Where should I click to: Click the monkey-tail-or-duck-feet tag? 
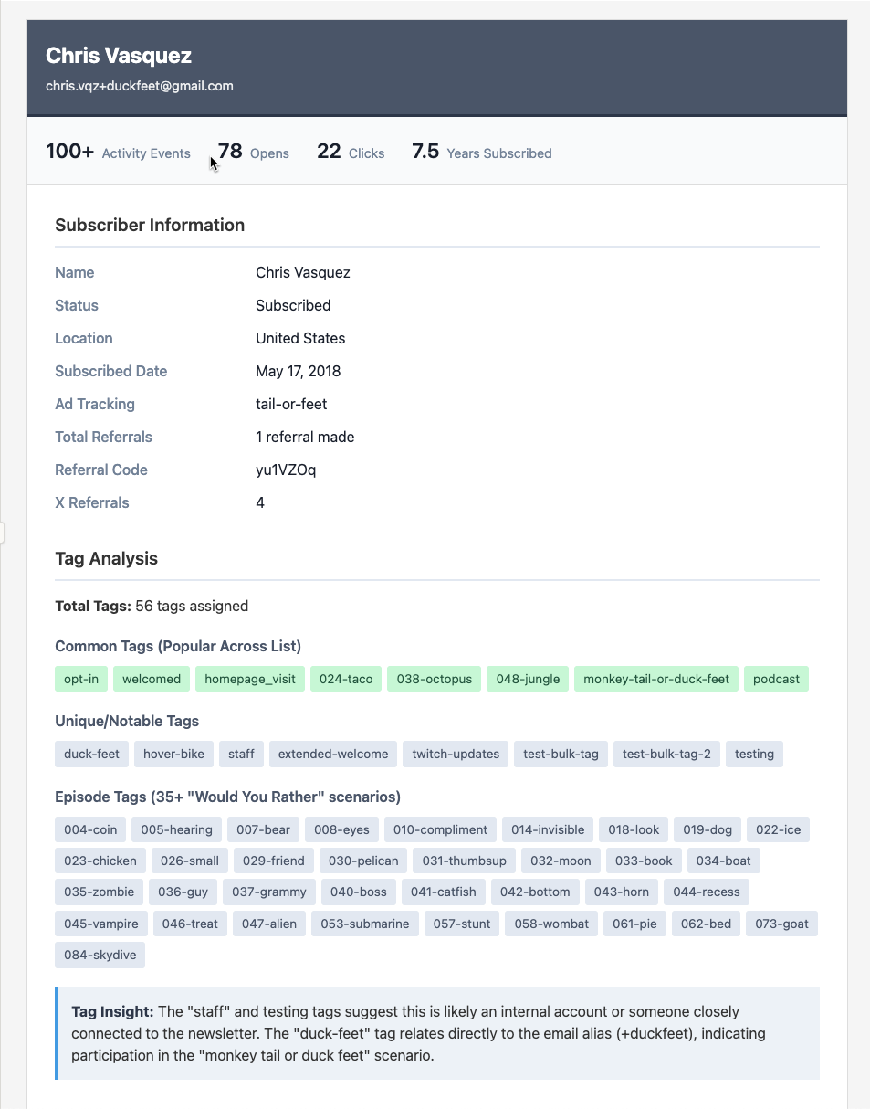(x=656, y=679)
